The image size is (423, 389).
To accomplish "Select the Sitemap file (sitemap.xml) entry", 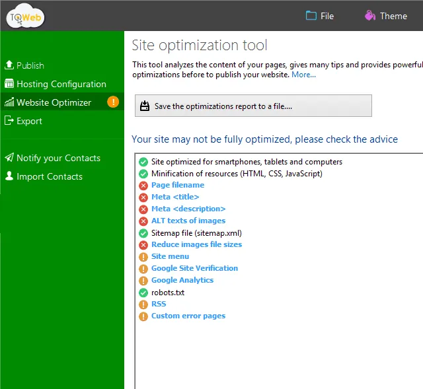I will point(196,232).
